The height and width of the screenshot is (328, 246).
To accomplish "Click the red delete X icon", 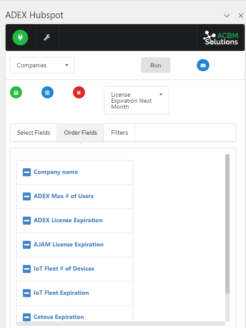I will (79, 92).
